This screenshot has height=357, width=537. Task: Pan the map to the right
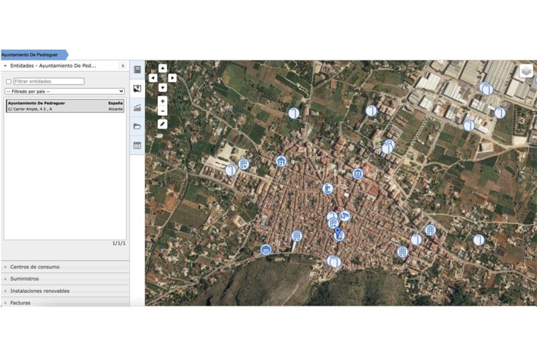pos(173,78)
